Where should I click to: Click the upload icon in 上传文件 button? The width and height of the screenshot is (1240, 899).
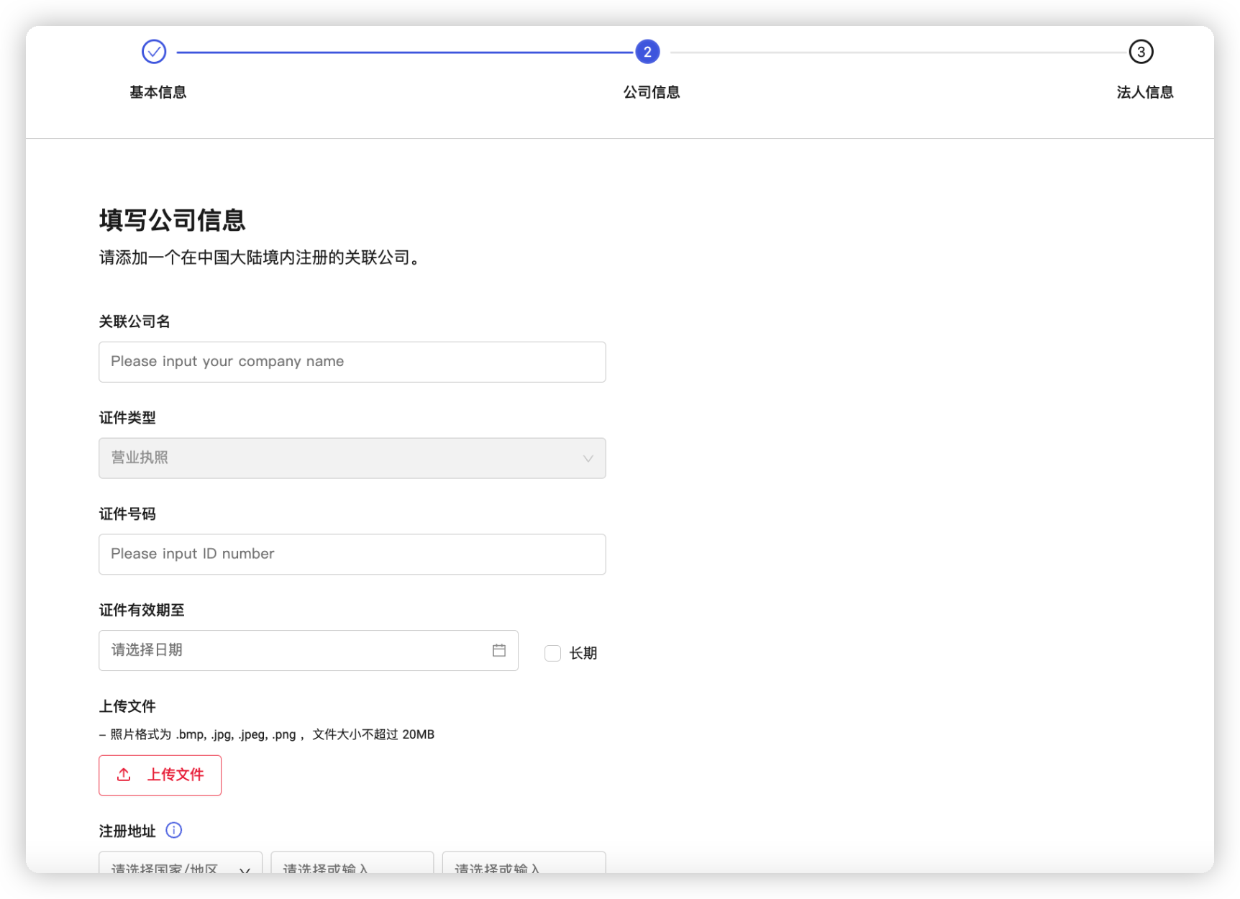[124, 775]
